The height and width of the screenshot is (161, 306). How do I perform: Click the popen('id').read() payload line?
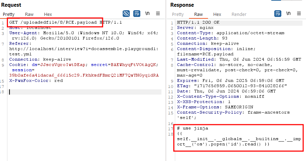tap(223, 144)
